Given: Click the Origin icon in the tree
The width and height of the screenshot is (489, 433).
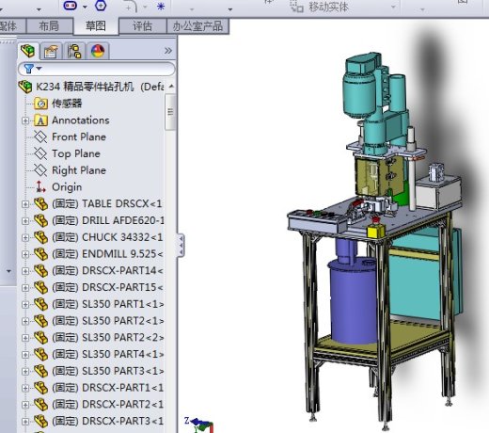Looking at the screenshot, I should (40, 187).
